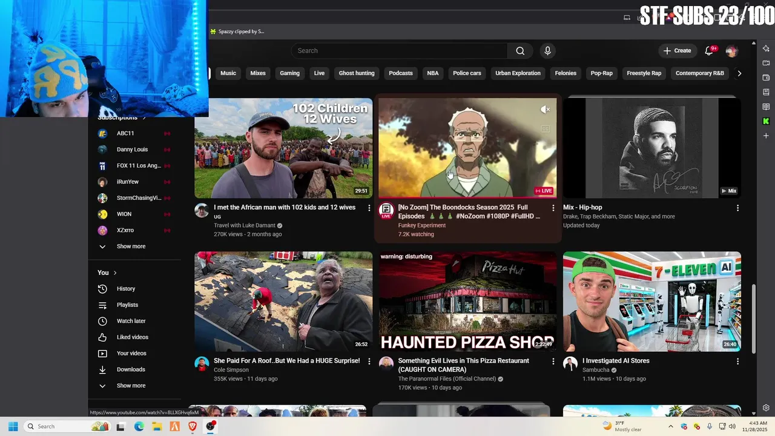Viewport: 775px width, 436px height.
Task: Open the bookmarks sidebar icon
Action: coord(766,92)
